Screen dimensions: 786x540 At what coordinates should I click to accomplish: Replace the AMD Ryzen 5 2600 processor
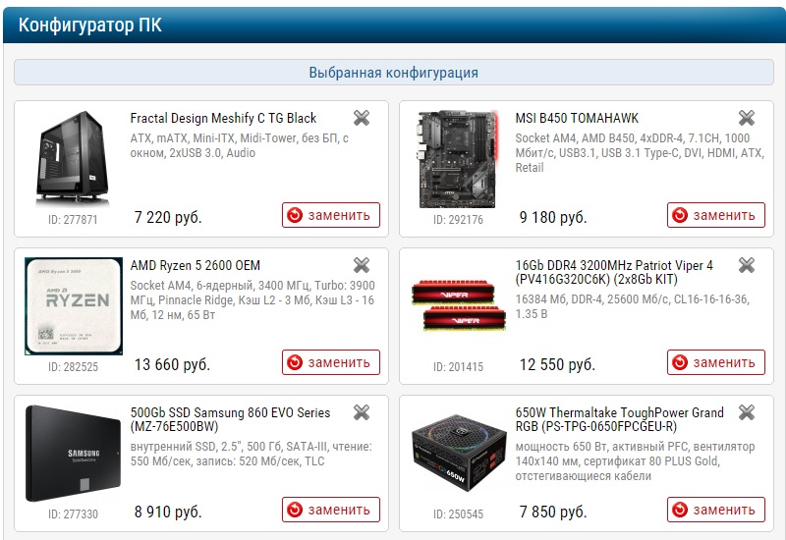331,362
